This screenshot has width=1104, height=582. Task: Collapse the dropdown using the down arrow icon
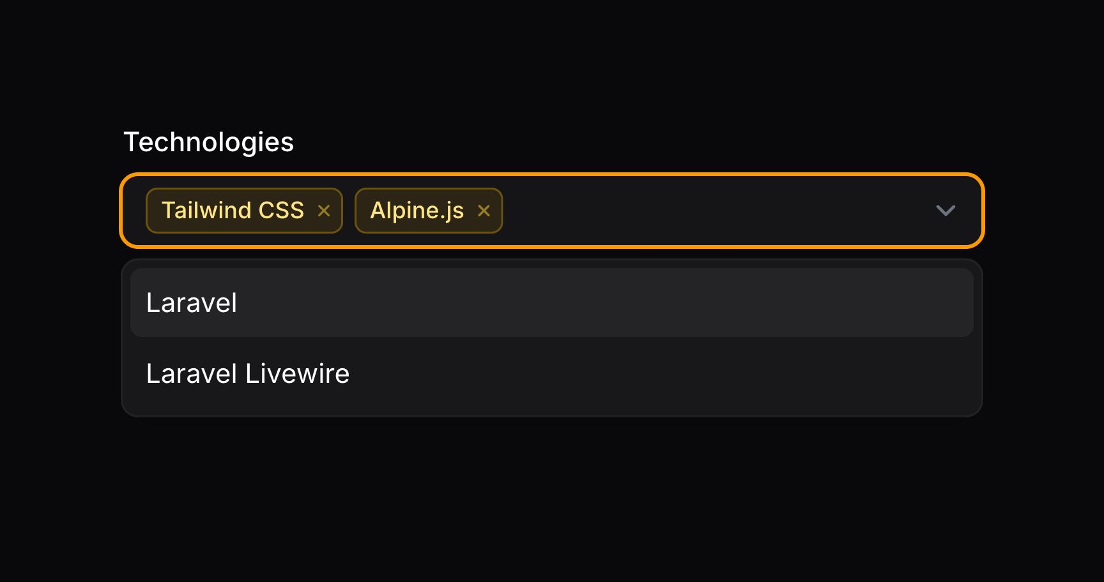pos(946,211)
